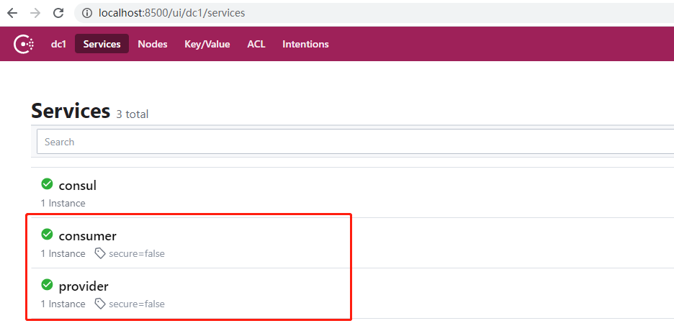
Task: Open the provider service
Action: (84, 286)
